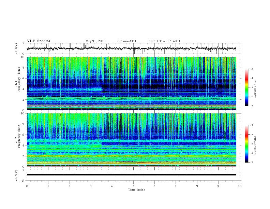Screen dimensions: 270x209
Task: Click the ch.1 voltage waveform trace
Action: pos(132,48)
